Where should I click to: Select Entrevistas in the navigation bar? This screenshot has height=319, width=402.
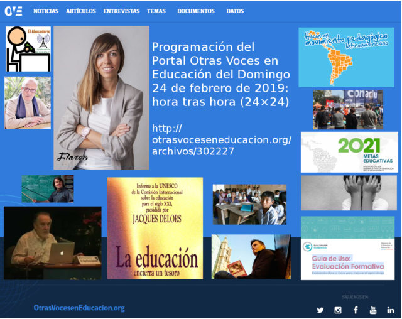[x=122, y=11]
